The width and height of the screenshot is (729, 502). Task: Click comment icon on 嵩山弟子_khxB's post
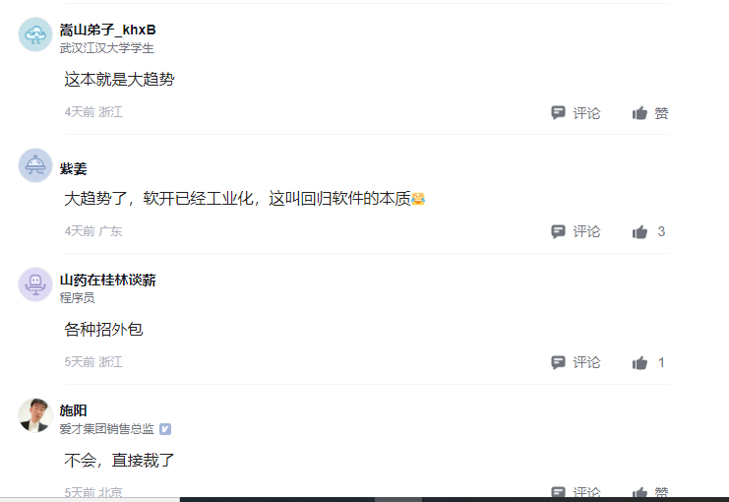pos(558,112)
